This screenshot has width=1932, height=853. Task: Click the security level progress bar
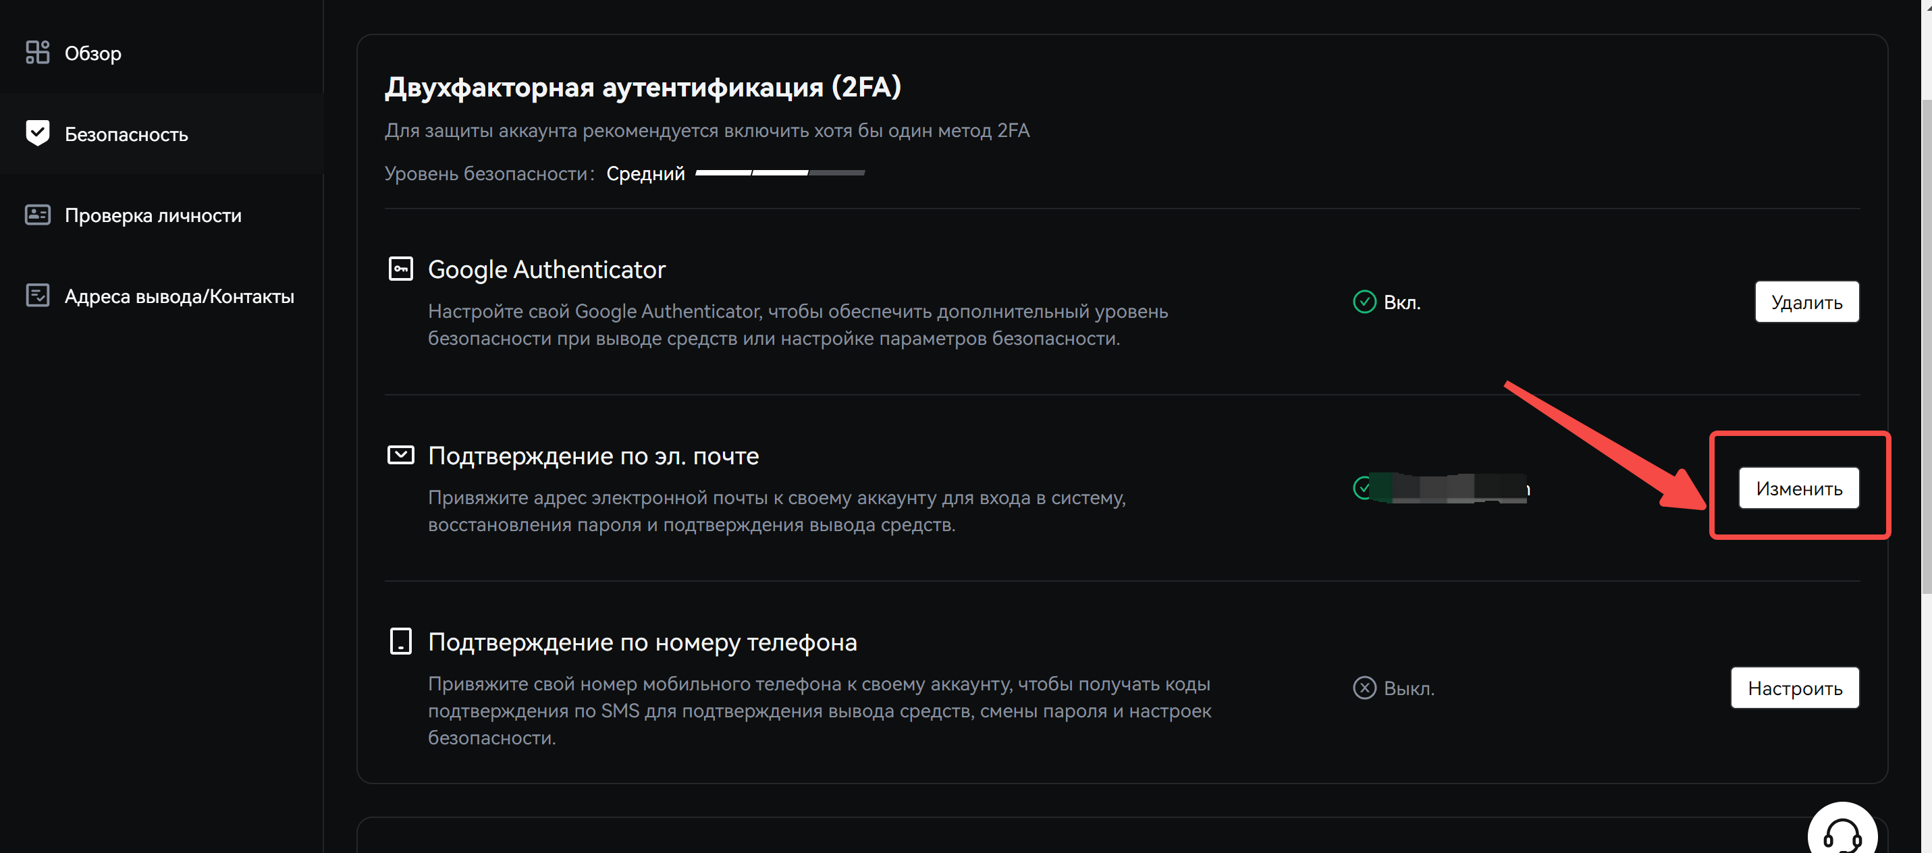780,173
